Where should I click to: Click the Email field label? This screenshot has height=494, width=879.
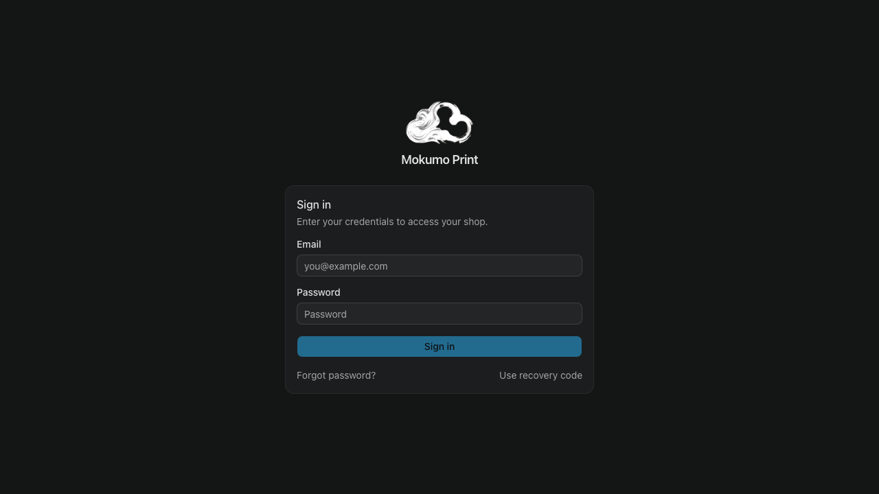308,244
